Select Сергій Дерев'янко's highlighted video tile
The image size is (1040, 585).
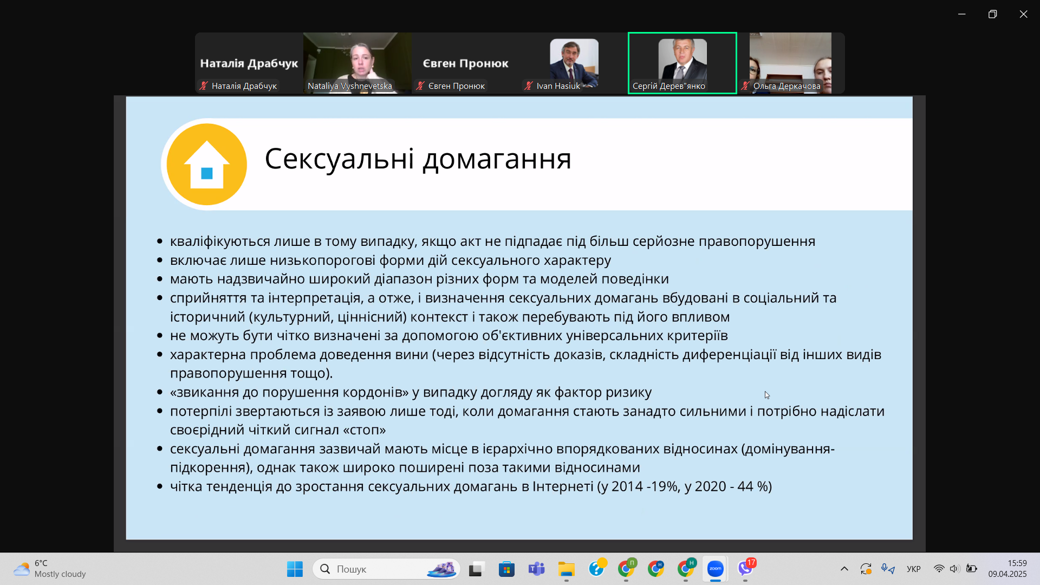pos(682,62)
